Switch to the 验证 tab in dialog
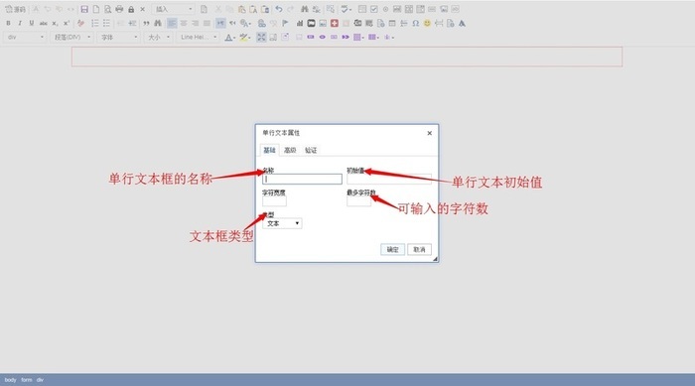The height and width of the screenshot is (386, 695). point(311,150)
